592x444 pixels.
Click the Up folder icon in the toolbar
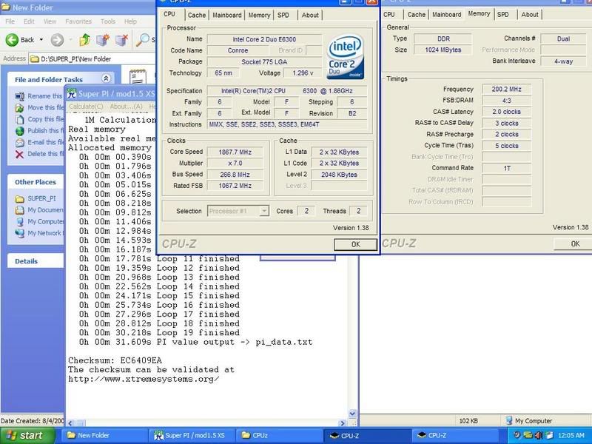click(x=84, y=39)
